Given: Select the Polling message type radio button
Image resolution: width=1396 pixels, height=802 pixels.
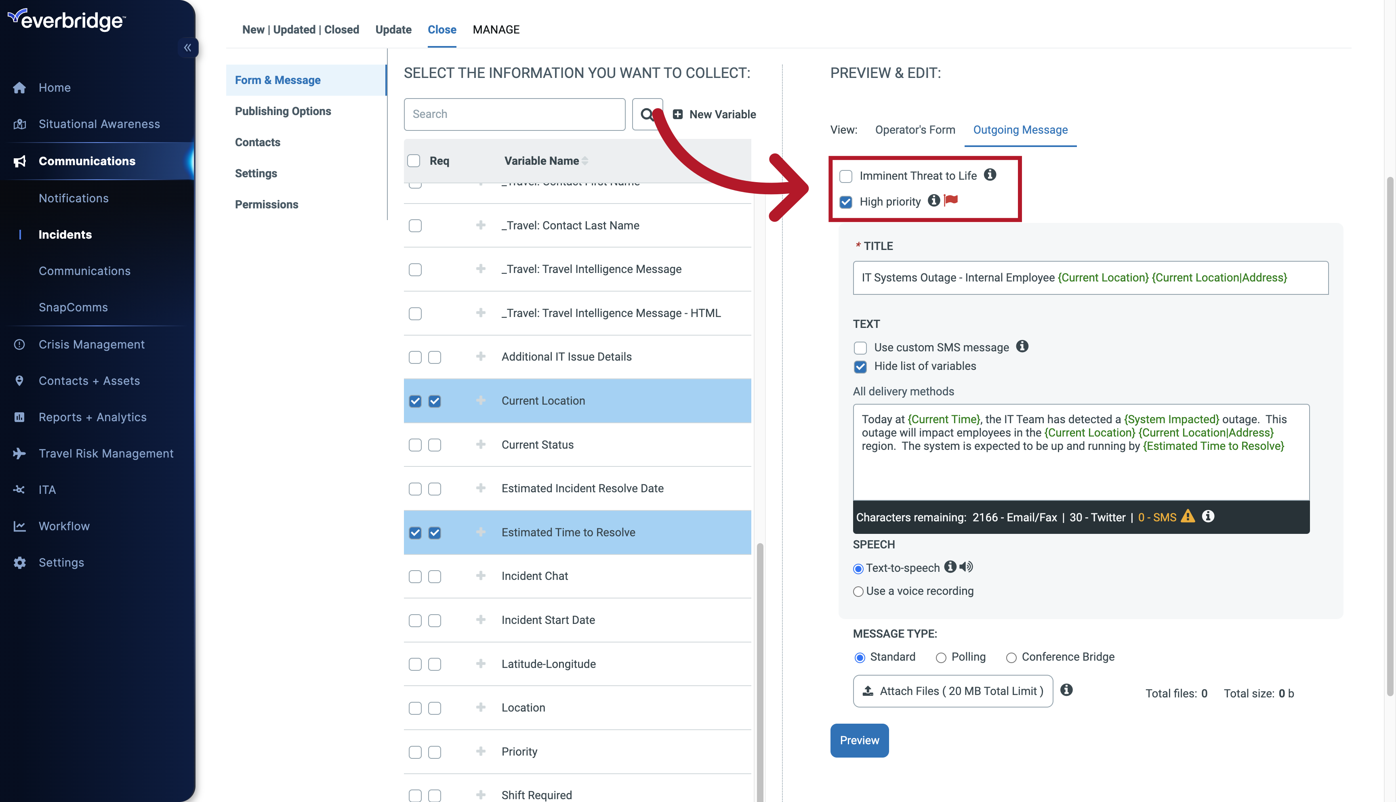Looking at the screenshot, I should pyautogui.click(x=941, y=657).
